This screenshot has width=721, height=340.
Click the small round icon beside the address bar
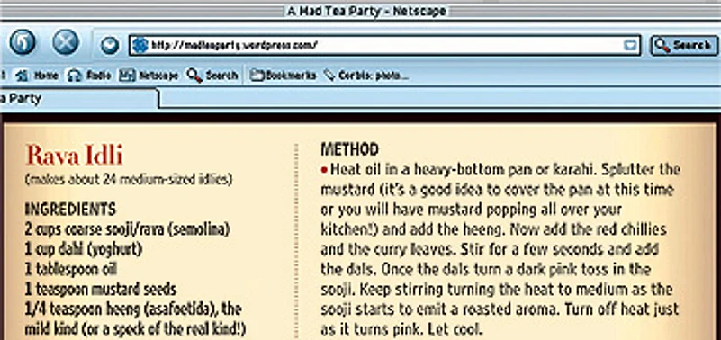110,46
